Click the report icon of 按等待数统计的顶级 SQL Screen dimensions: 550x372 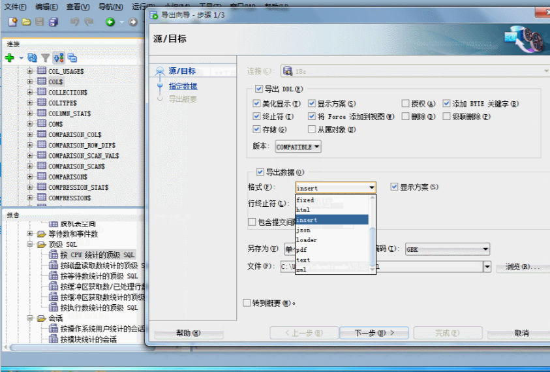[x=53, y=276]
